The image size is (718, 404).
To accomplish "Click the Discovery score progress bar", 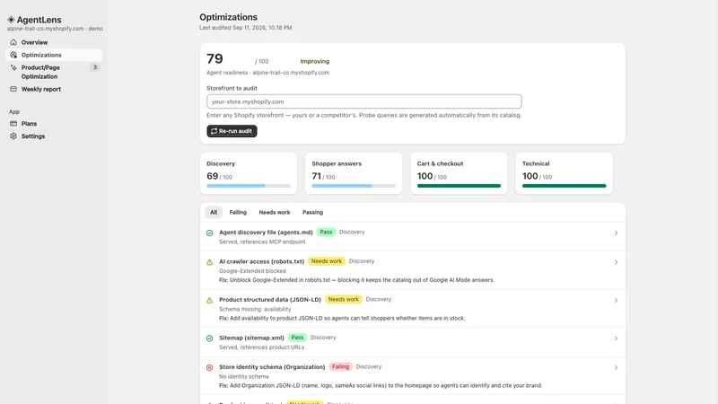I will (249, 186).
